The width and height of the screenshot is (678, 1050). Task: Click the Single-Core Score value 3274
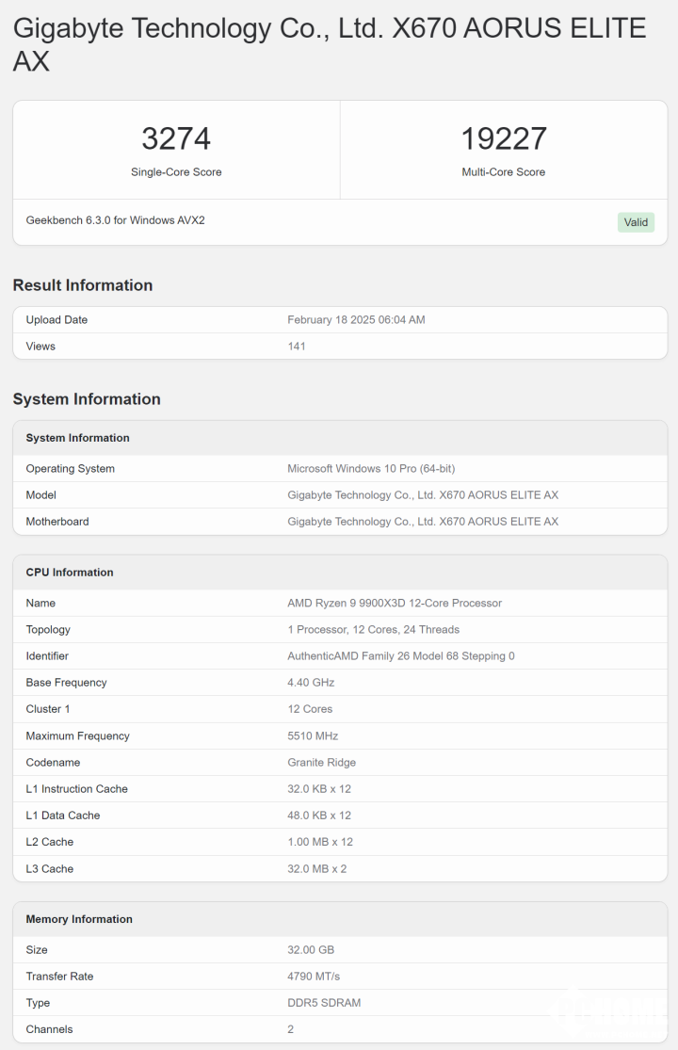[x=176, y=139]
